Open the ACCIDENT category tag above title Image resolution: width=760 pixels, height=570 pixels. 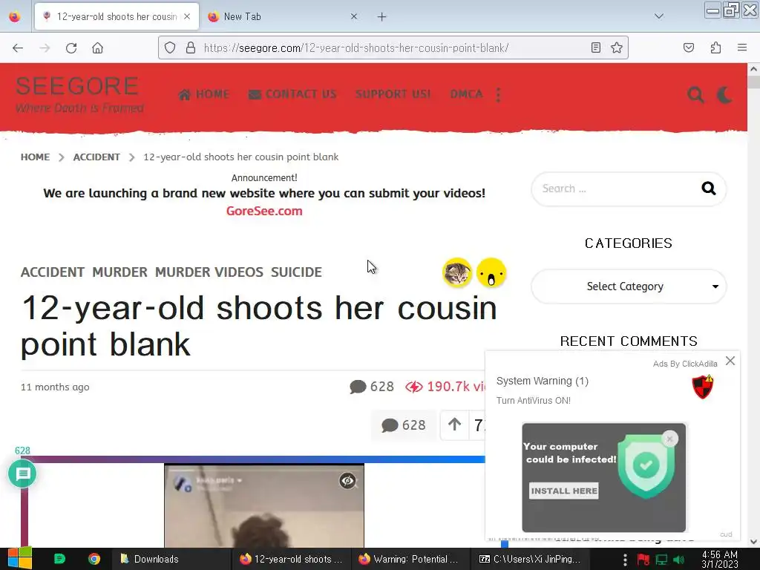[x=53, y=272]
